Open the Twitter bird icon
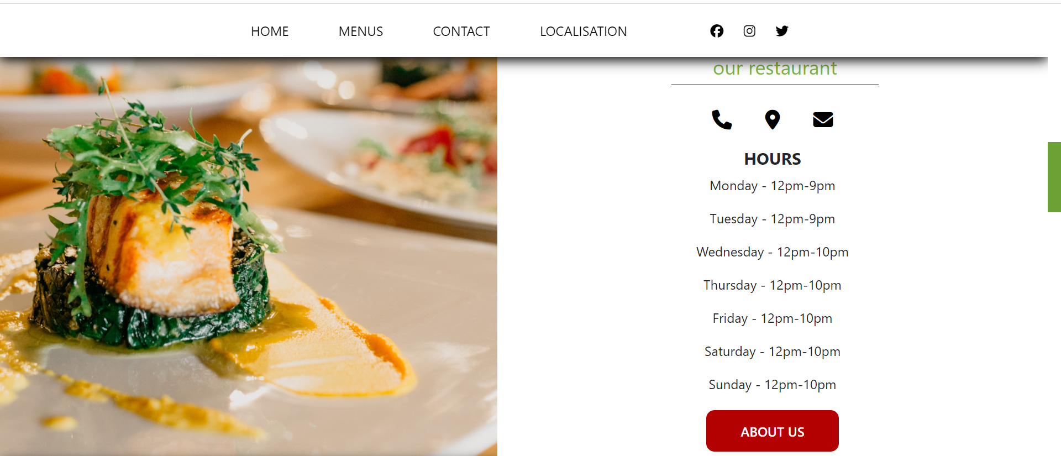The height and width of the screenshot is (456, 1061). [x=781, y=31]
